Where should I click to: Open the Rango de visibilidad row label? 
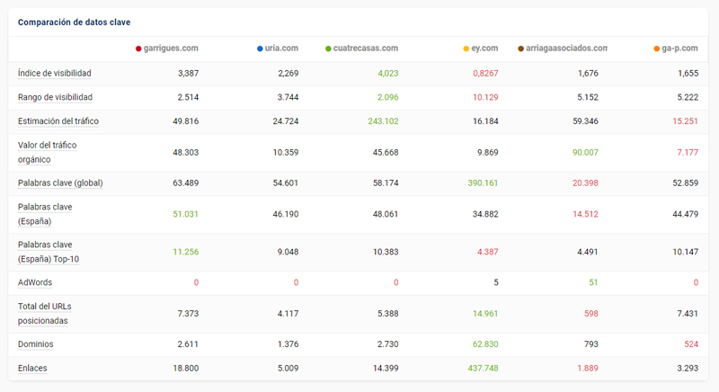pyautogui.click(x=55, y=97)
